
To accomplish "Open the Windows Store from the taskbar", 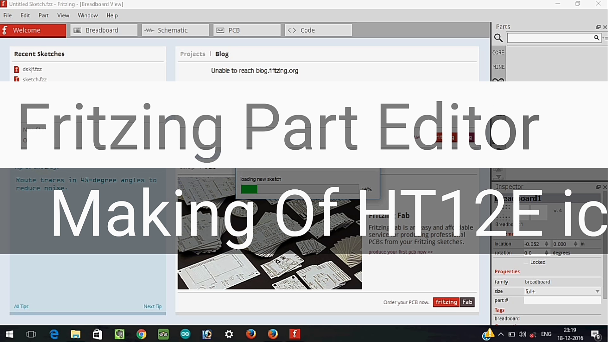I will tap(97, 334).
